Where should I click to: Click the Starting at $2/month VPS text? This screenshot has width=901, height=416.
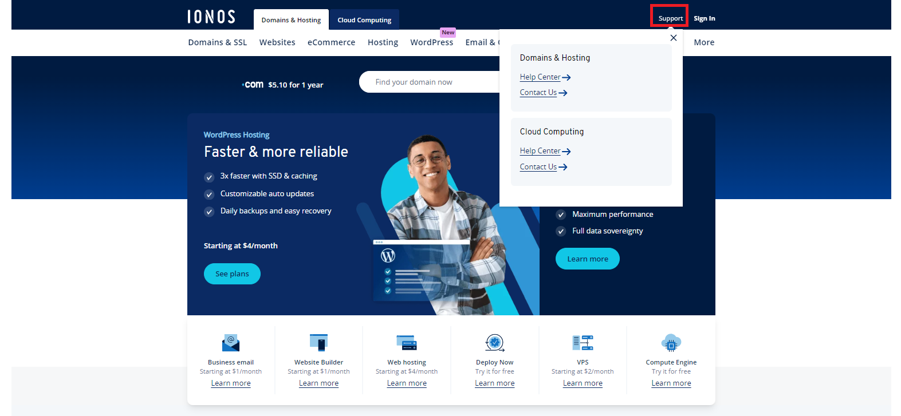(583, 372)
